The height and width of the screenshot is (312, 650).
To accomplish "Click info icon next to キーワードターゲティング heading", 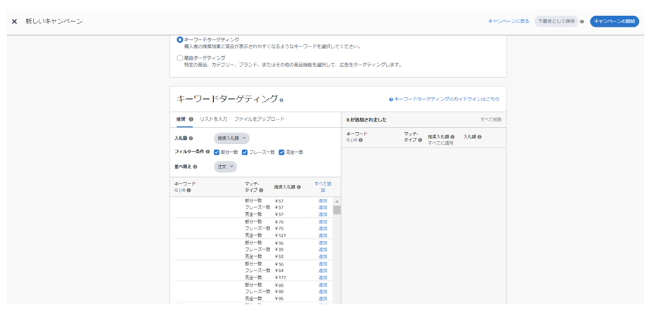I will (281, 100).
